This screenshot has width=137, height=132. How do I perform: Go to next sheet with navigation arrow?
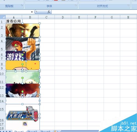click(7, 131)
